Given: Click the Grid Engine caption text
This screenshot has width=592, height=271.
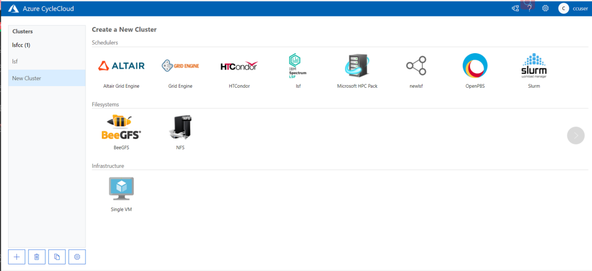Looking at the screenshot, I should [180, 86].
